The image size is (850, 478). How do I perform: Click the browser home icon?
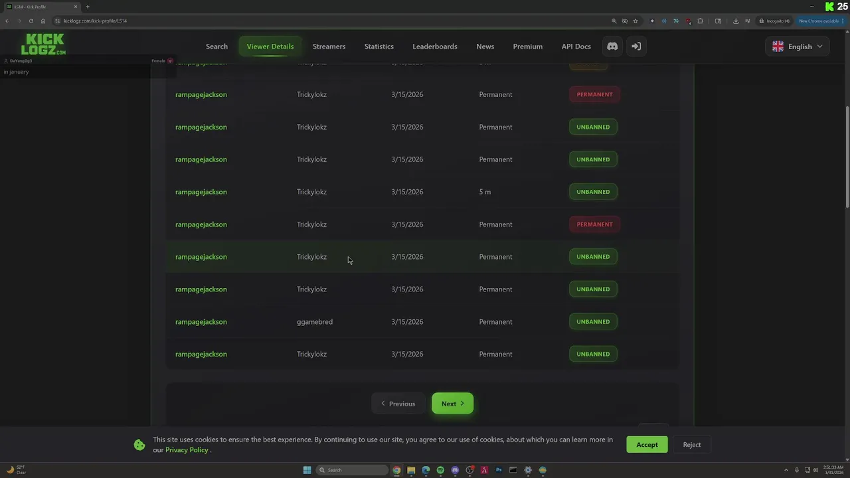(x=43, y=21)
